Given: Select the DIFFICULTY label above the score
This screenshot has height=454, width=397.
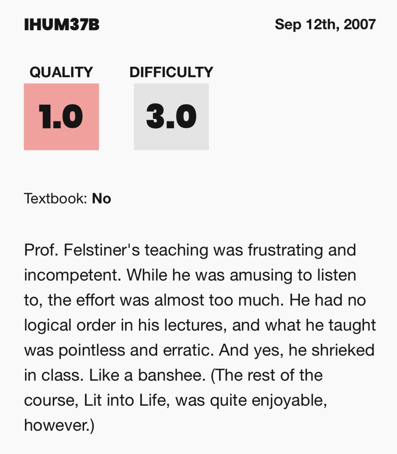Looking at the screenshot, I should point(171,72).
